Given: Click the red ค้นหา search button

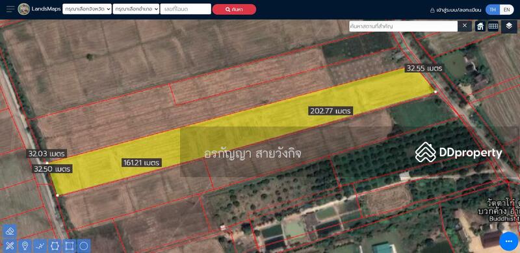Looking at the screenshot, I should pos(234,9).
